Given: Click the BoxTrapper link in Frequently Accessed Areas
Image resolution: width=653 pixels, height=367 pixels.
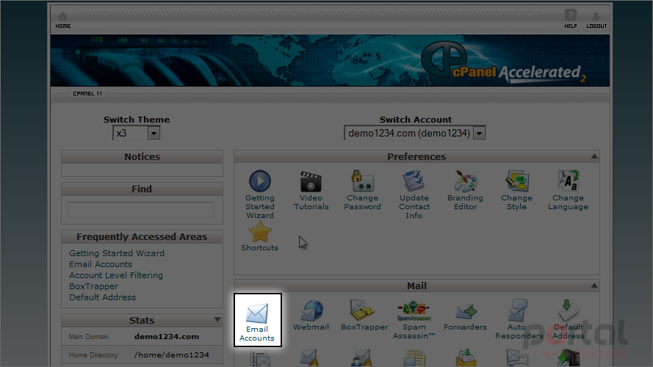Looking at the screenshot, I should [94, 286].
